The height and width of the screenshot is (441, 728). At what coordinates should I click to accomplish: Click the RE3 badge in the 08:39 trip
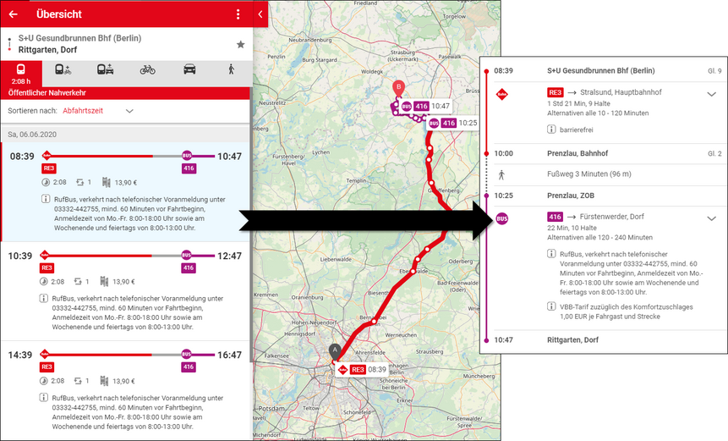(x=49, y=168)
